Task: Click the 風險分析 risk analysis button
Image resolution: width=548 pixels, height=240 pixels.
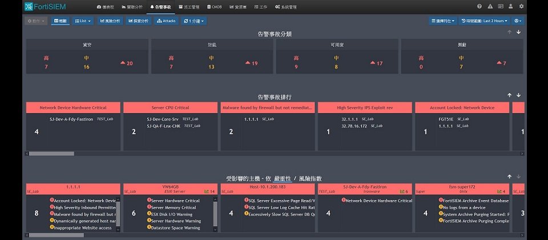Action: [x=110, y=21]
